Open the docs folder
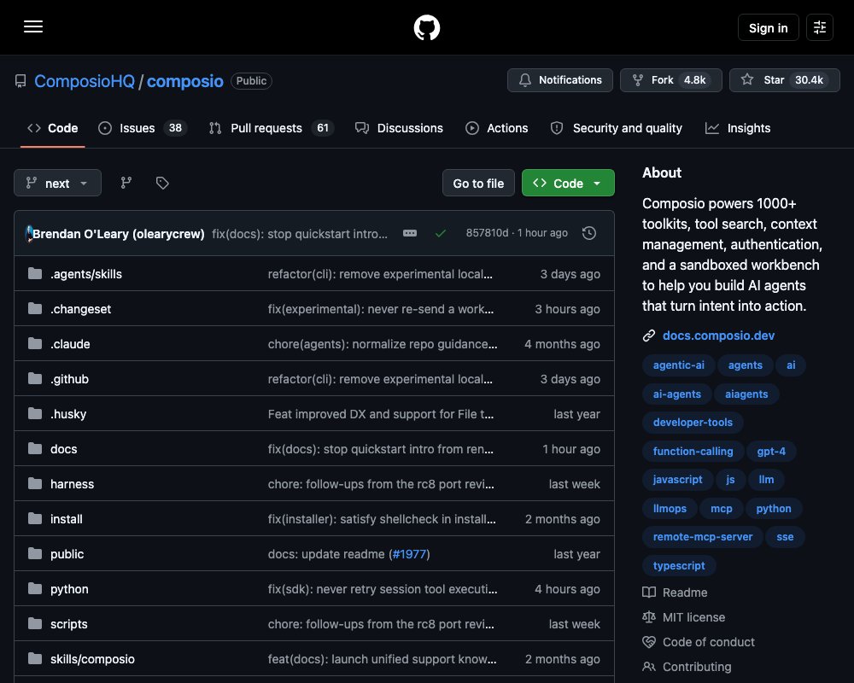This screenshot has height=683, width=854. click(64, 449)
